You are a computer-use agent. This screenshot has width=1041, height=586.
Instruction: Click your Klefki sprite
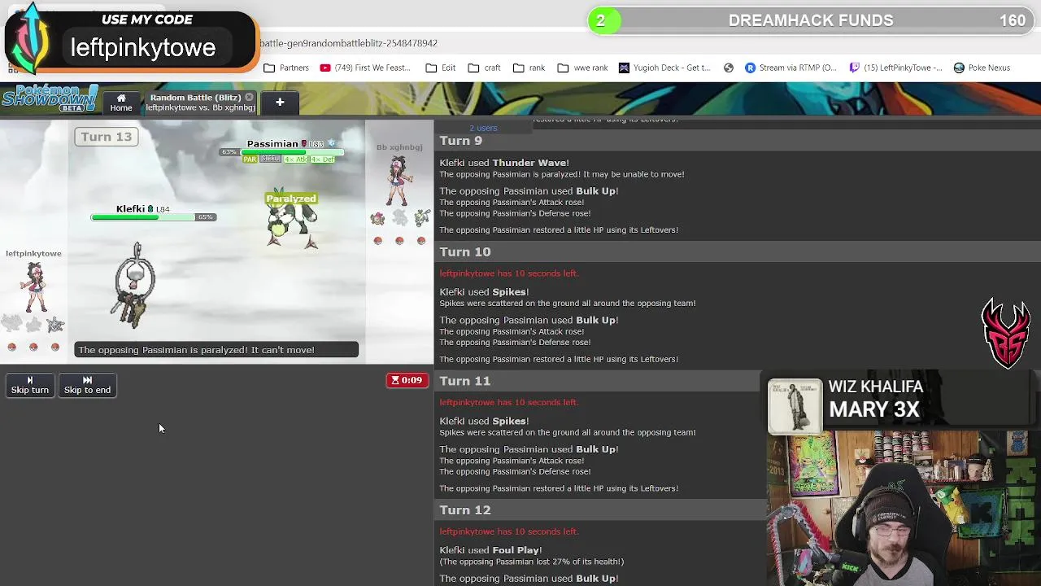point(134,286)
